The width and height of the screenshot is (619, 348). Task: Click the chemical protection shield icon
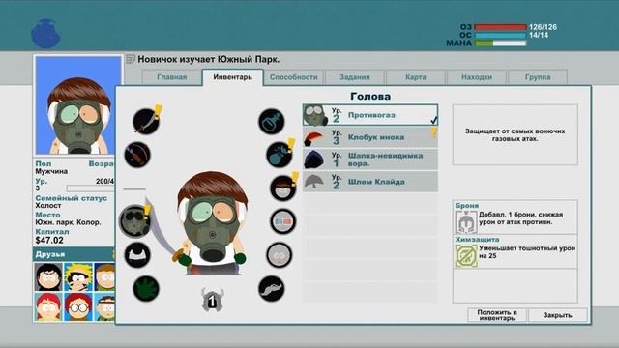click(466, 255)
